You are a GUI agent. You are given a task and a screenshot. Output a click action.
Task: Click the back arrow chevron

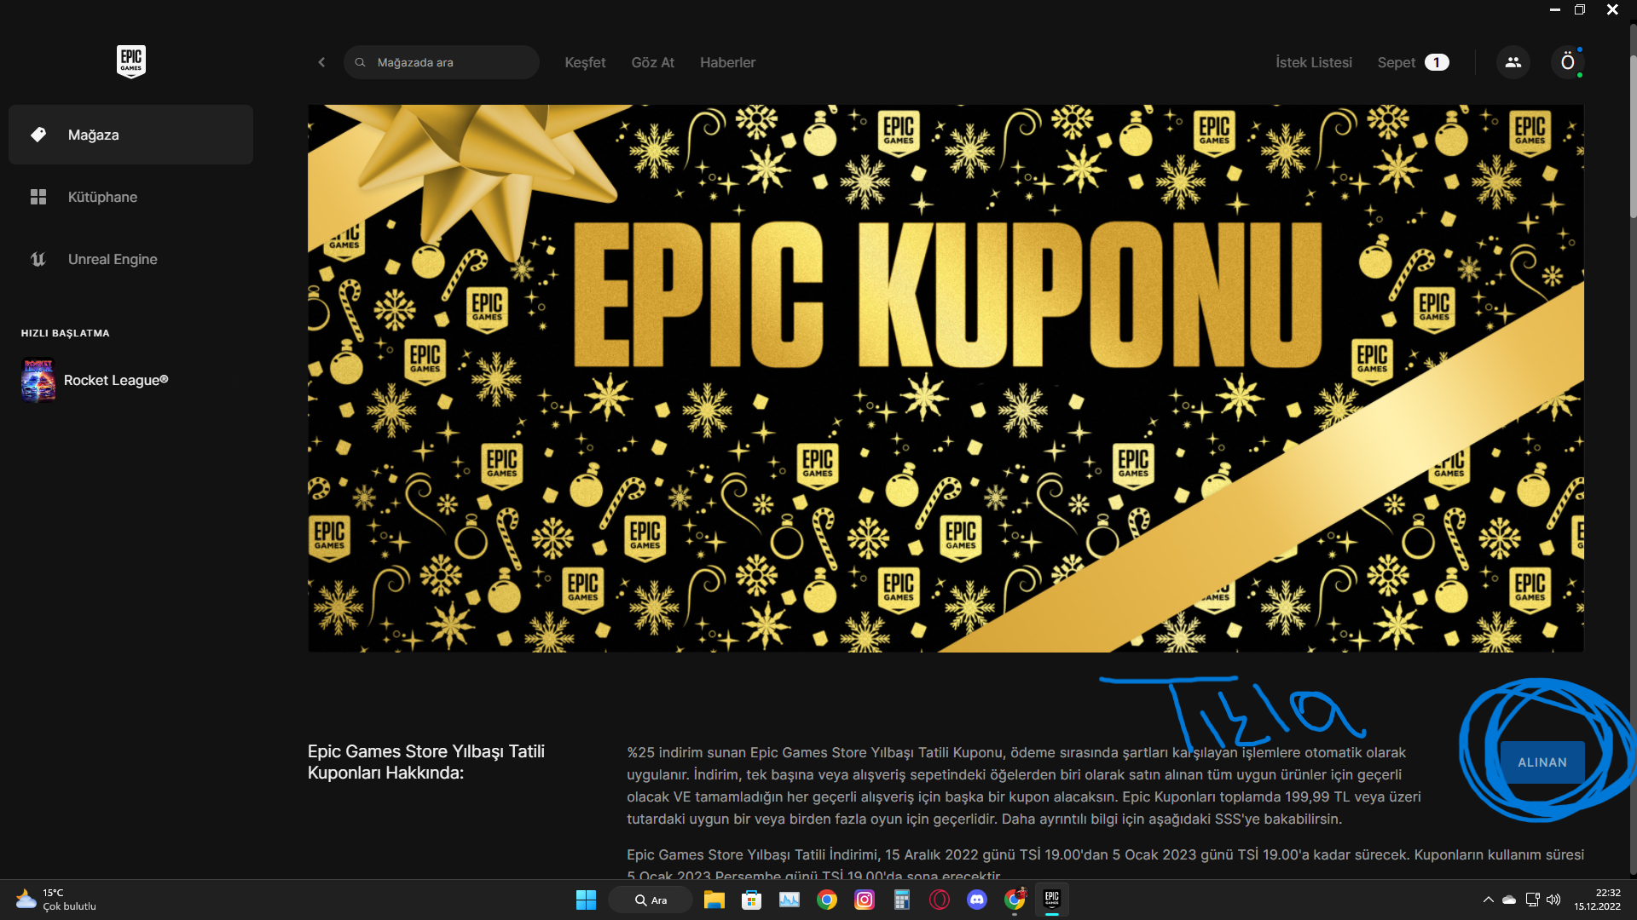[x=321, y=62]
